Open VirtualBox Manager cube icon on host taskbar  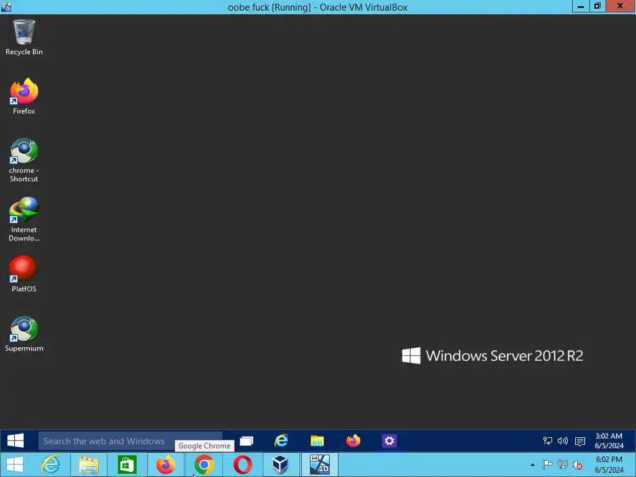tap(280, 465)
